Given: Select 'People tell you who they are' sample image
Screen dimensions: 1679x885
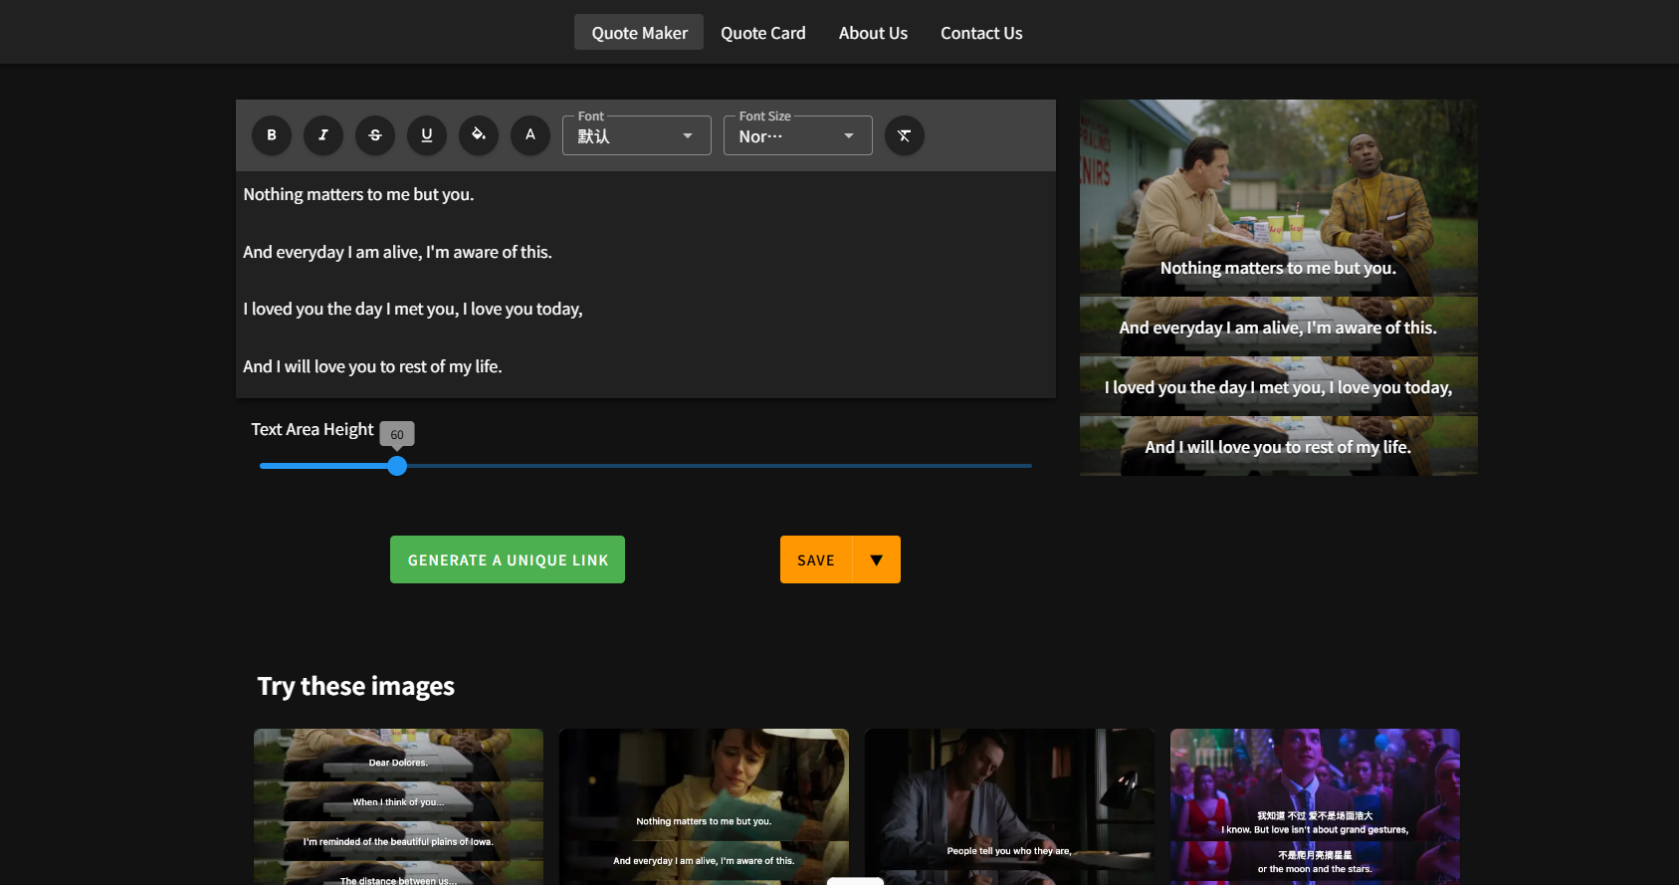Looking at the screenshot, I should click(1009, 806).
